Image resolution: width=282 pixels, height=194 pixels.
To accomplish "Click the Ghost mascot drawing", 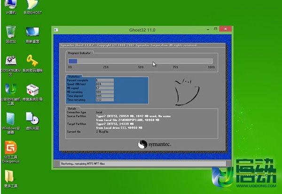I will coord(187,92).
